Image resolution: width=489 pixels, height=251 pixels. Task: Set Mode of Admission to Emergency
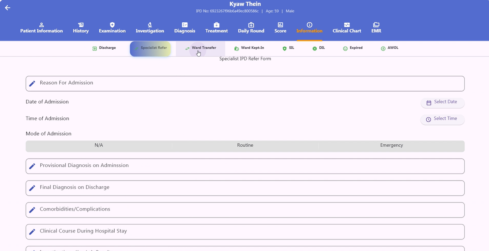[x=392, y=146]
